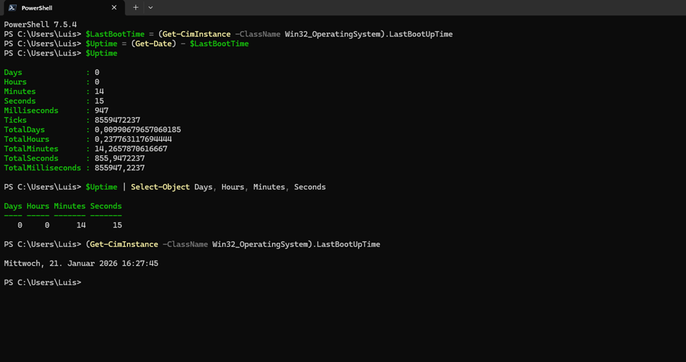Click the TotalDays property label

coord(24,130)
